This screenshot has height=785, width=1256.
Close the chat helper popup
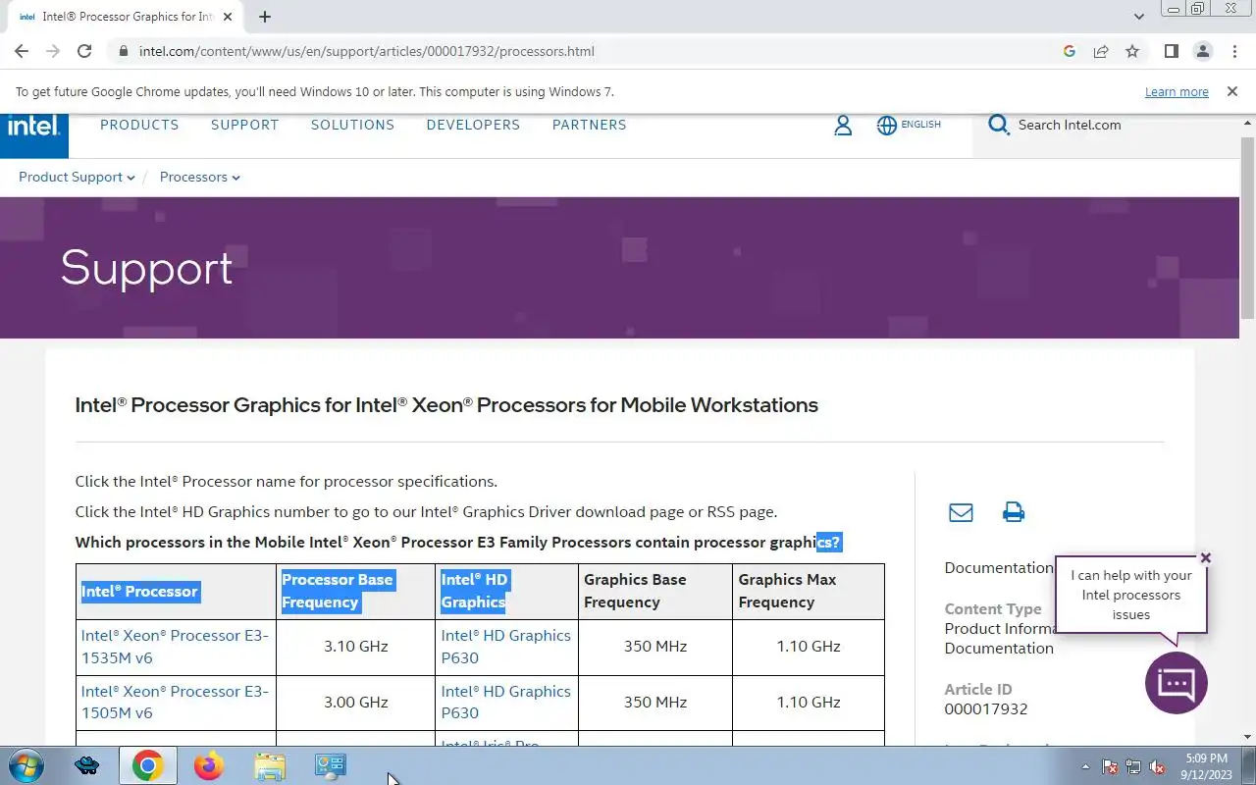[x=1206, y=557]
